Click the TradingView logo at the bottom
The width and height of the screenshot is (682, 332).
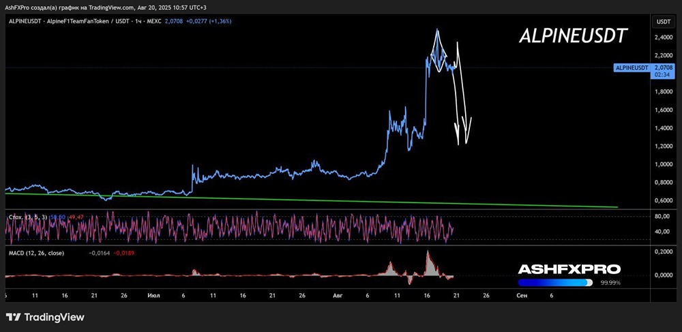45,317
